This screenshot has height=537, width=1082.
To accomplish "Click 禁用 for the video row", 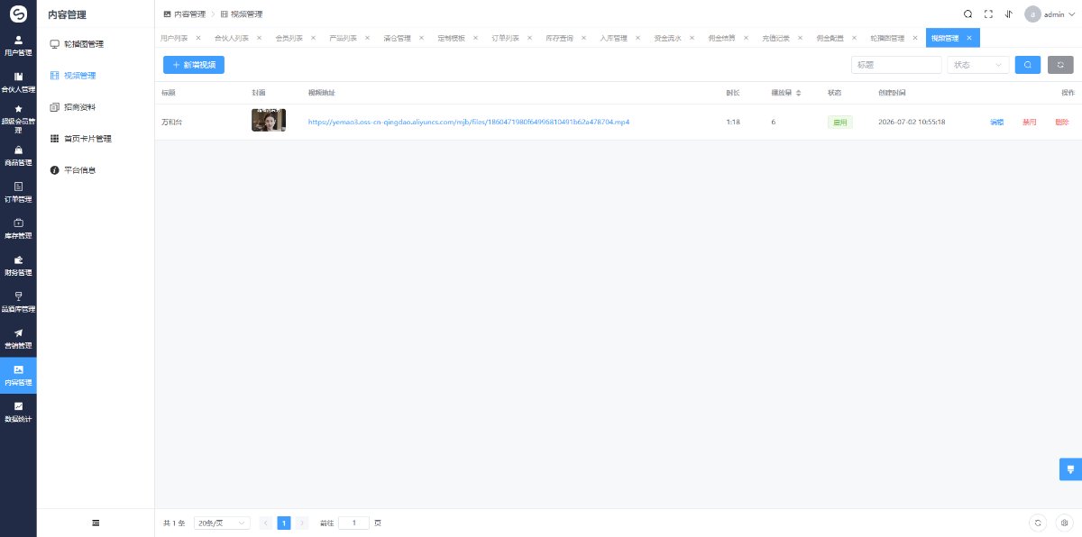I will click(x=1029, y=122).
